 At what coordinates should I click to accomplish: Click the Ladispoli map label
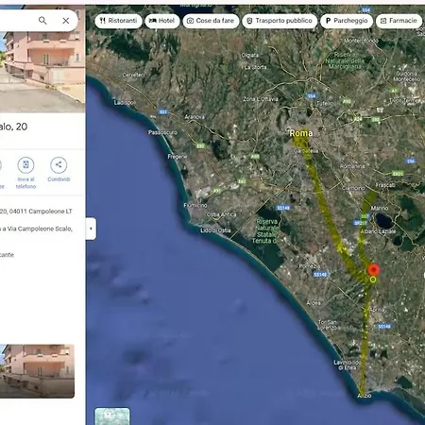[x=125, y=103]
